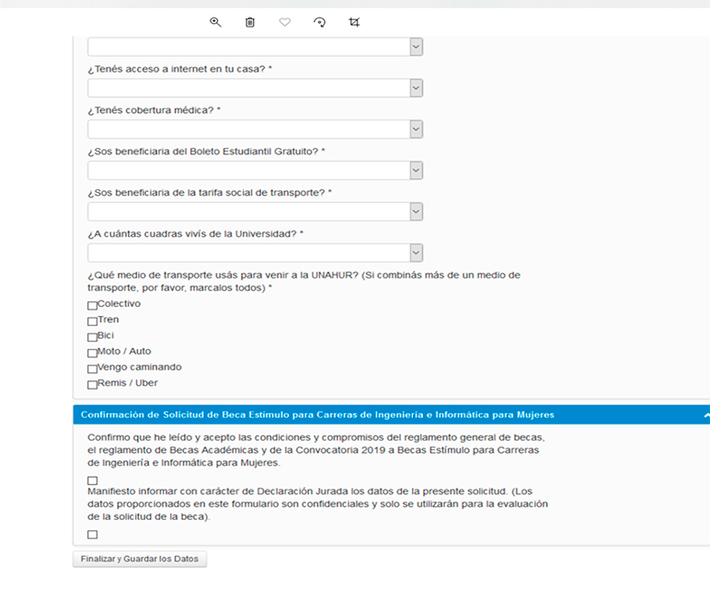710x598 pixels.
Task: Click the Boleto Estudiantil Gratuito question label
Action: pos(207,152)
